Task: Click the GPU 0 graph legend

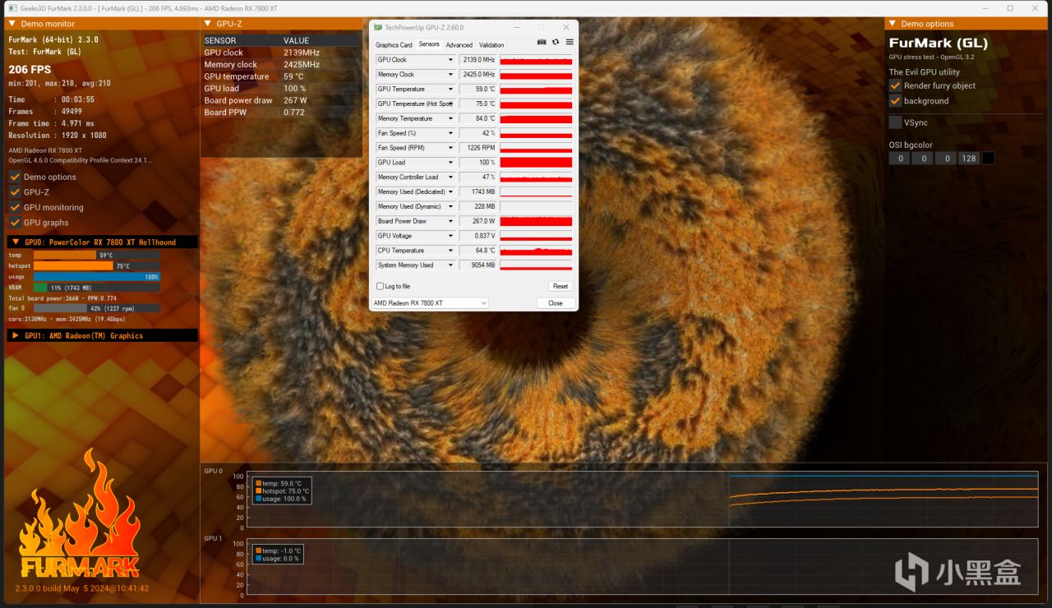Action: click(x=281, y=491)
